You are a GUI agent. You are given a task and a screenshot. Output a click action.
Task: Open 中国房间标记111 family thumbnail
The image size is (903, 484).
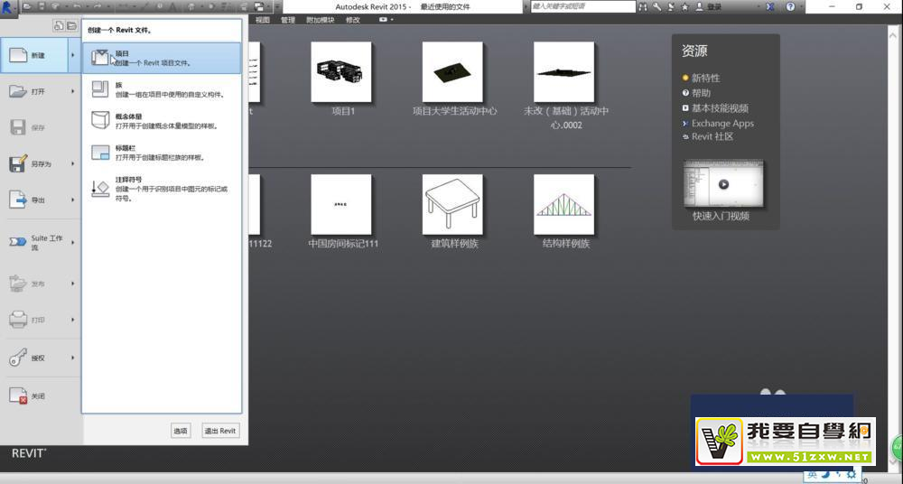[x=341, y=205]
